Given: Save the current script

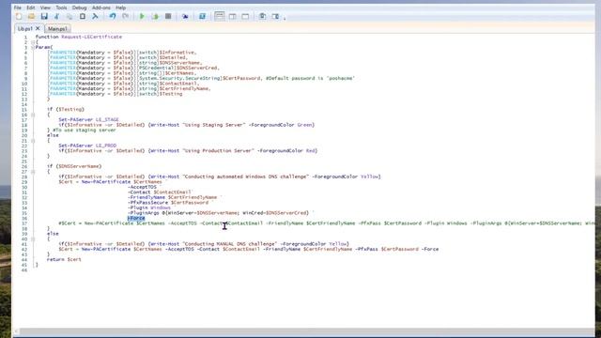Looking at the screenshot, I should (x=44, y=17).
